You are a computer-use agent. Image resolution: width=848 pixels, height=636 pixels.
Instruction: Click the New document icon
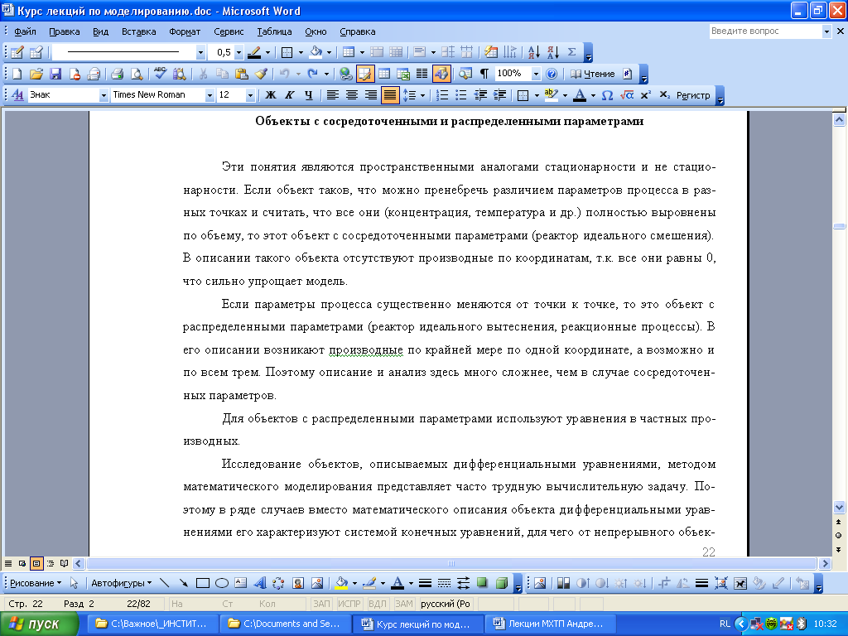click(17, 74)
